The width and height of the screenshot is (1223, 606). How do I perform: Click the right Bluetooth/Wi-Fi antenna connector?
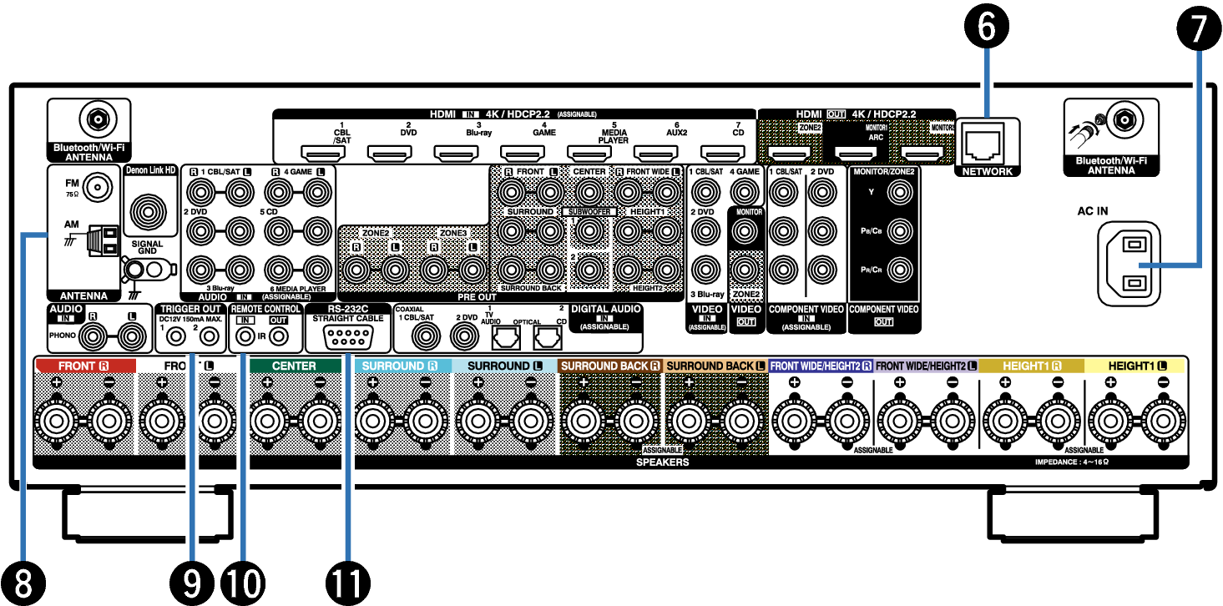(1124, 121)
